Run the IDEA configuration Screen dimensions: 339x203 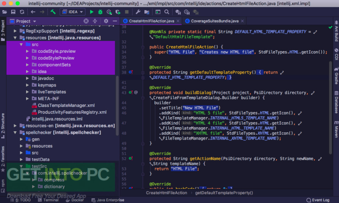(x=92, y=12)
